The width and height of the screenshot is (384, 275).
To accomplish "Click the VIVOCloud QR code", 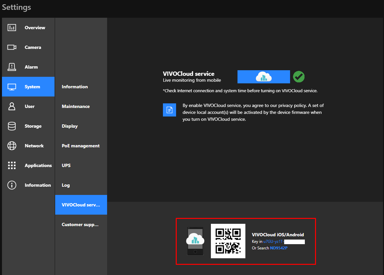I will [228, 241].
